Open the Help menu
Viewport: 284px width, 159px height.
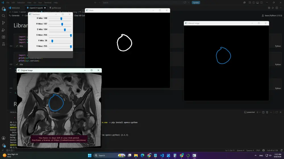coord(56,3)
